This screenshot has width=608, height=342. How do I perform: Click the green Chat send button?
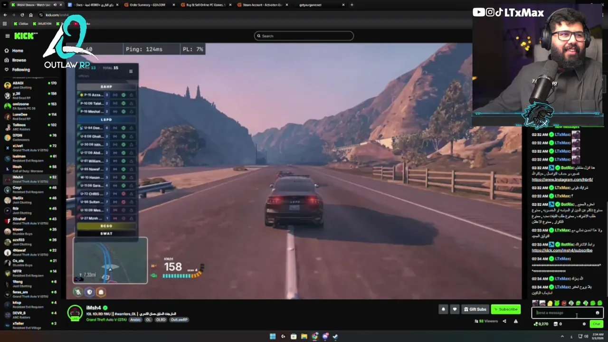pyautogui.click(x=596, y=324)
